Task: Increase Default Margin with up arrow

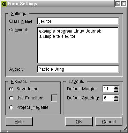Action: [116, 87]
